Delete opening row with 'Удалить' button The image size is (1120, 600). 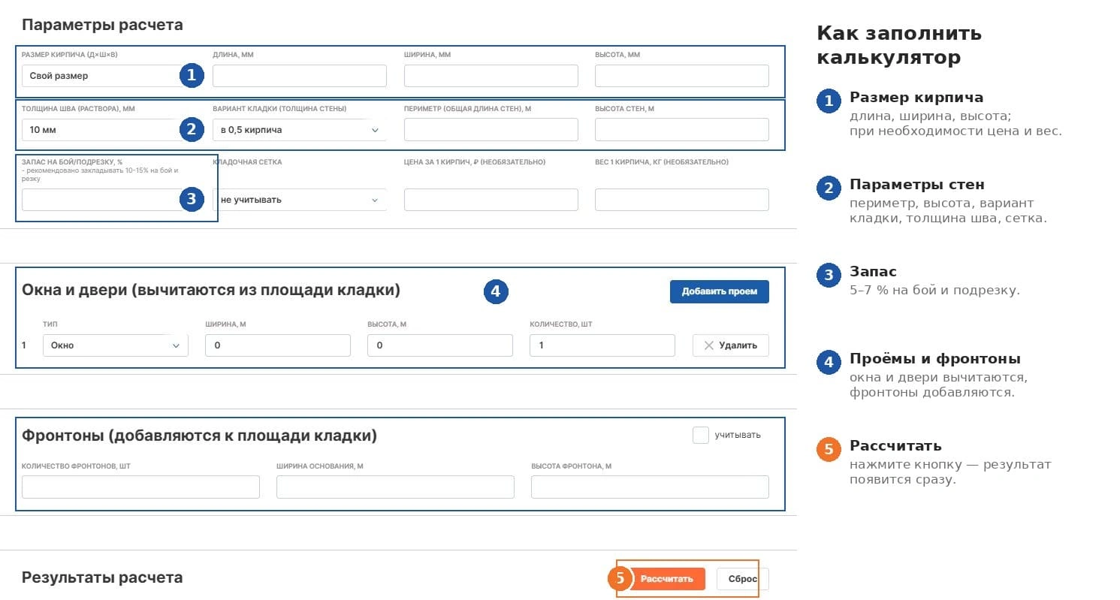click(x=731, y=345)
